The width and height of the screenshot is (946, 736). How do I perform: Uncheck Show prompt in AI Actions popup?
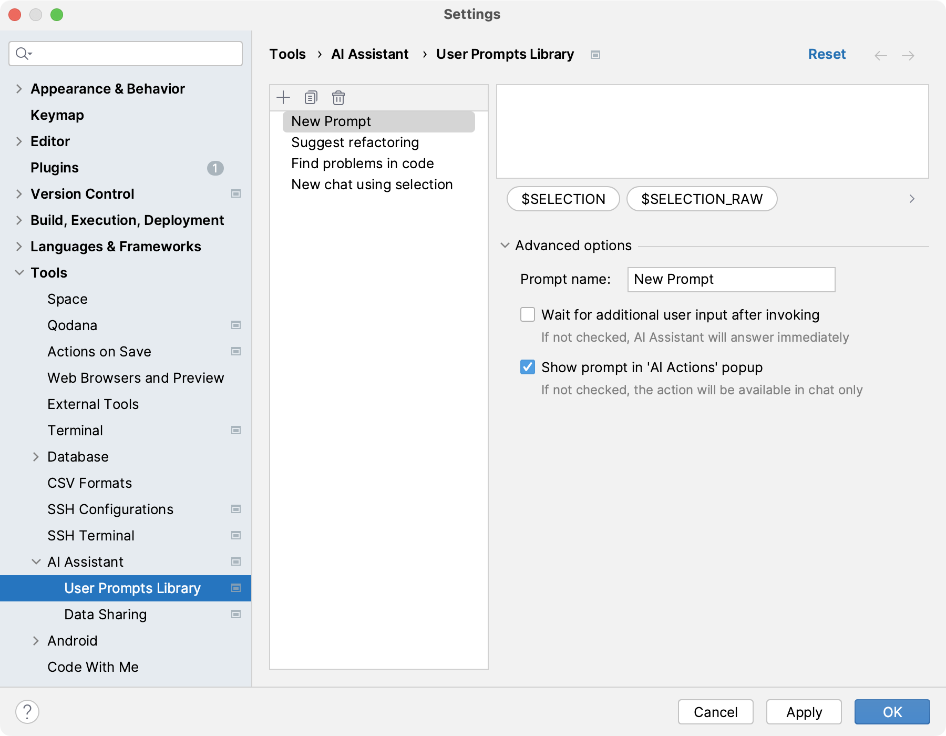[528, 367]
